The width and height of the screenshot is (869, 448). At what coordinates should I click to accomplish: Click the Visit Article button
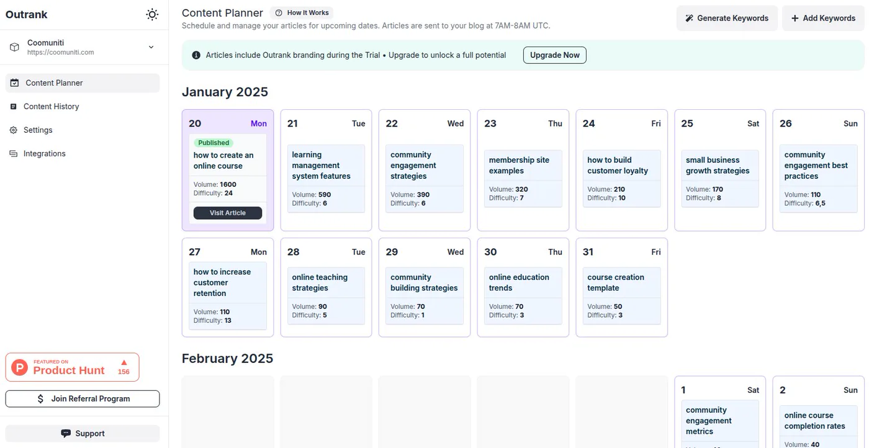click(x=228, y=213)
